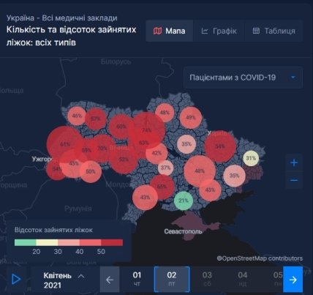This screenshot has height=295, width=313.
Task: Click the 37% region bubble
Action: point(165,168)
